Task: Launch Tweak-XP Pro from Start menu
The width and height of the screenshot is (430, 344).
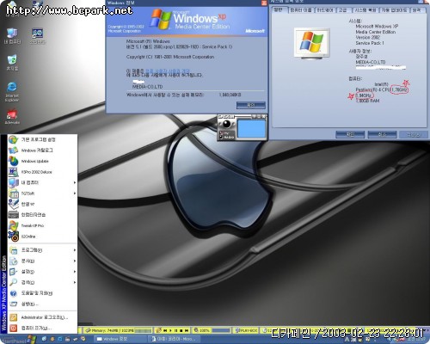Action: [x=42, y=225]
